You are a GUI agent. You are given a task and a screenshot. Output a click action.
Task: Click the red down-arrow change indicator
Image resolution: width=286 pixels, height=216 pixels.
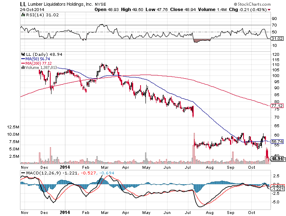[269, 10]
